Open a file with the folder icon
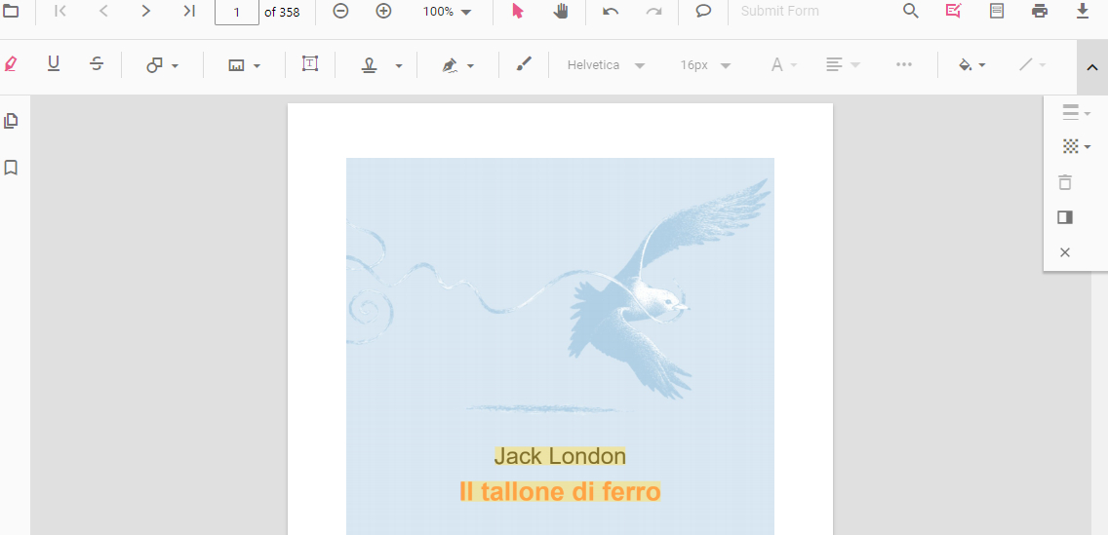The width and height of the screenshot is (1108, 535). 12,12
